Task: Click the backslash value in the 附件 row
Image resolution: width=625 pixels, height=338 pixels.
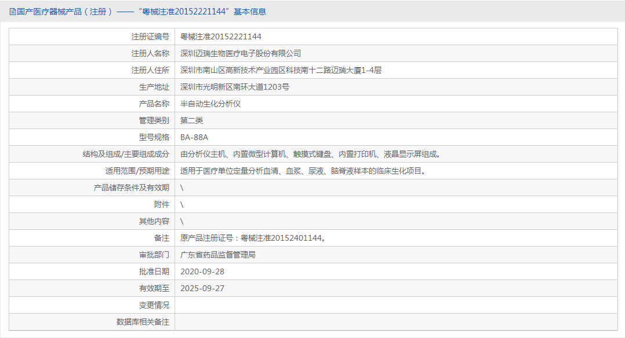Action: [182, 205]
